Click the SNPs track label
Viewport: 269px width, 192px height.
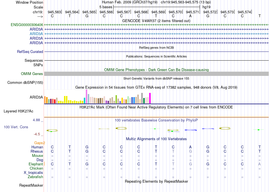pyautogui.click(x=38, y=65)
